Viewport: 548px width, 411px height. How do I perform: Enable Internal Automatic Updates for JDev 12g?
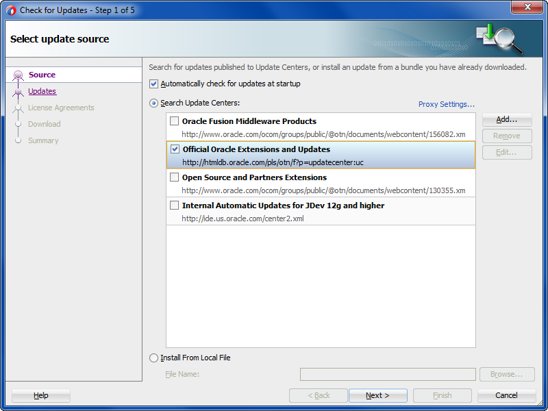[174, 205]
